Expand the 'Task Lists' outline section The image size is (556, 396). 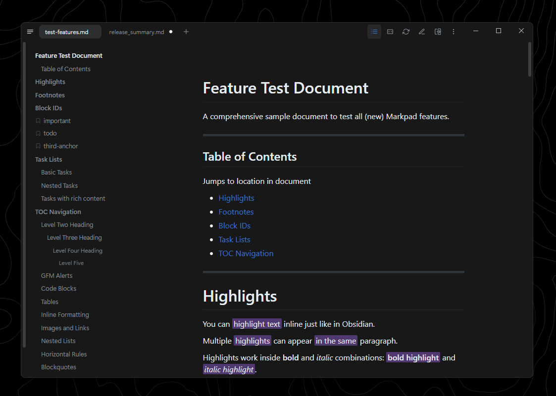[48, 159]
